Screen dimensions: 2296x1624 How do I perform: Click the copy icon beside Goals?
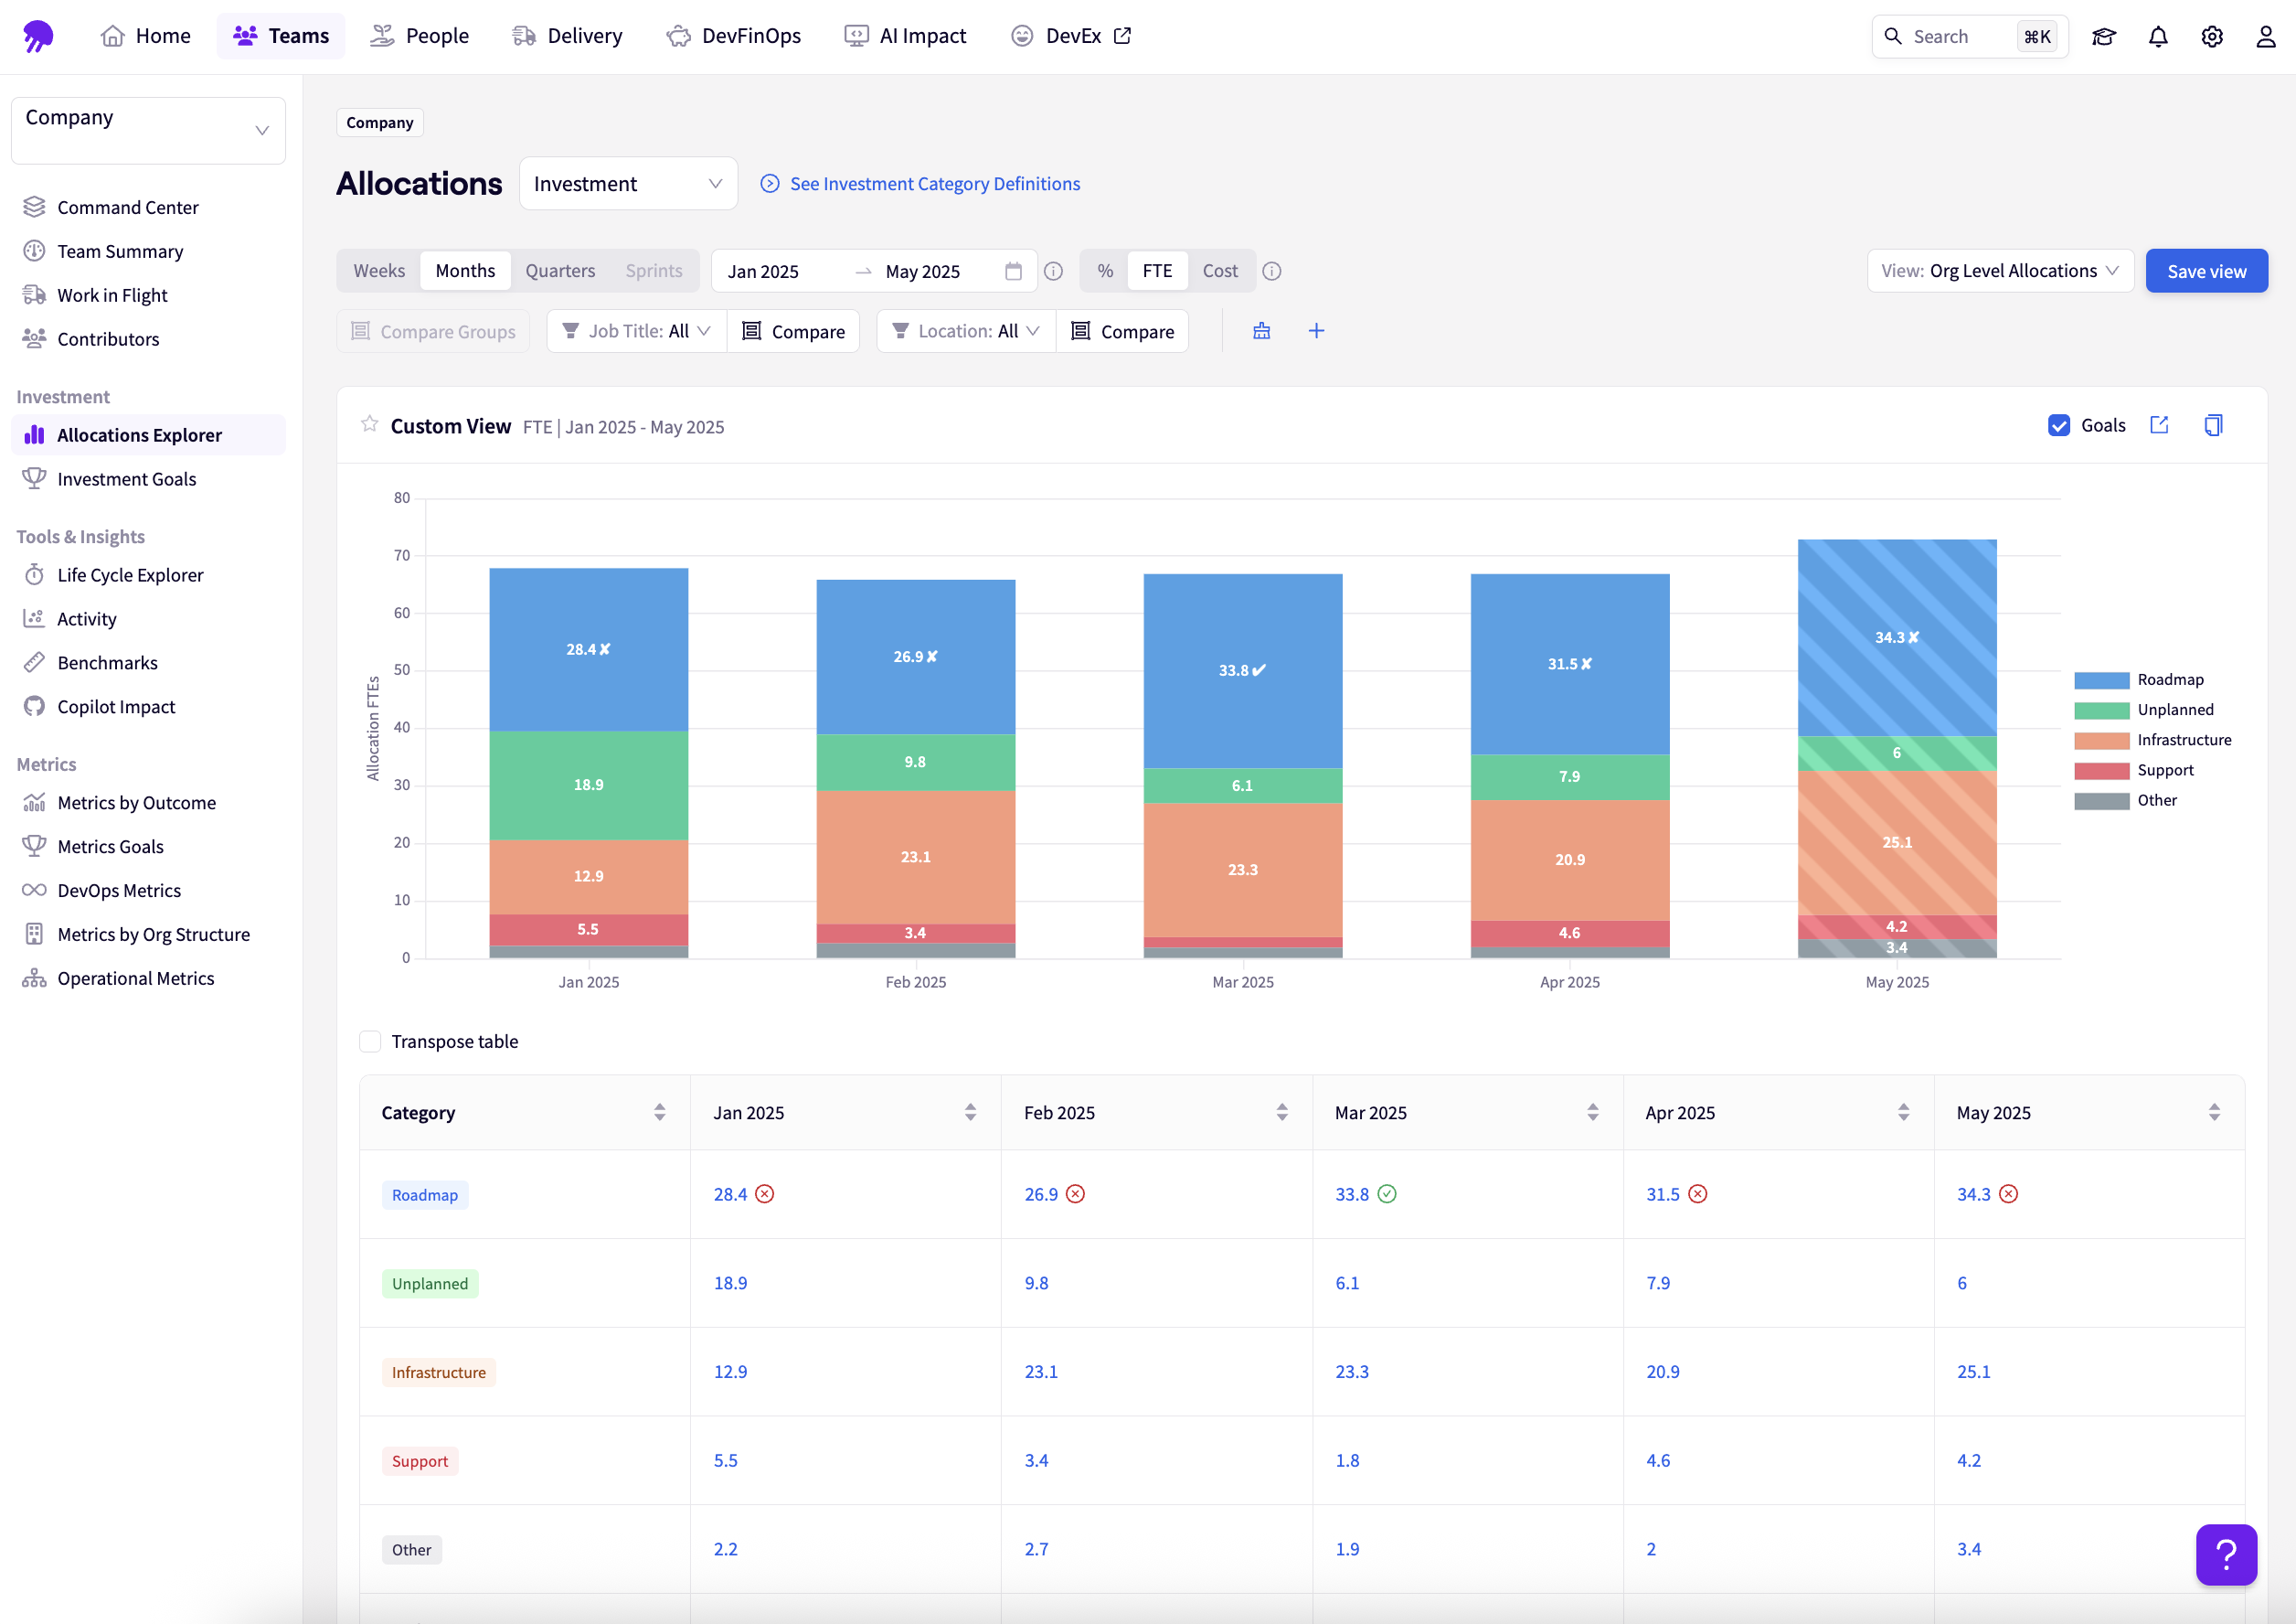click(x=2213, y=425)
